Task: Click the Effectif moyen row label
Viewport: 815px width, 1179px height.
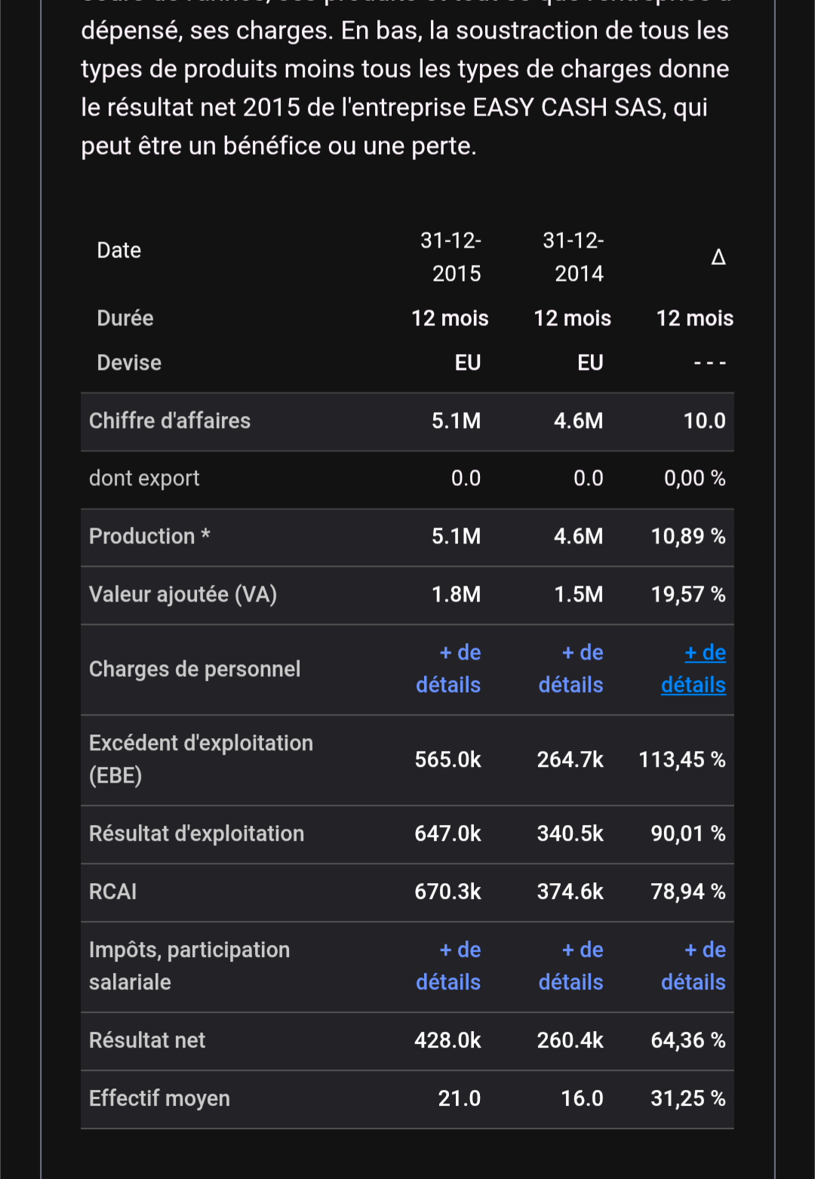Action: (x=159, y=1098)
